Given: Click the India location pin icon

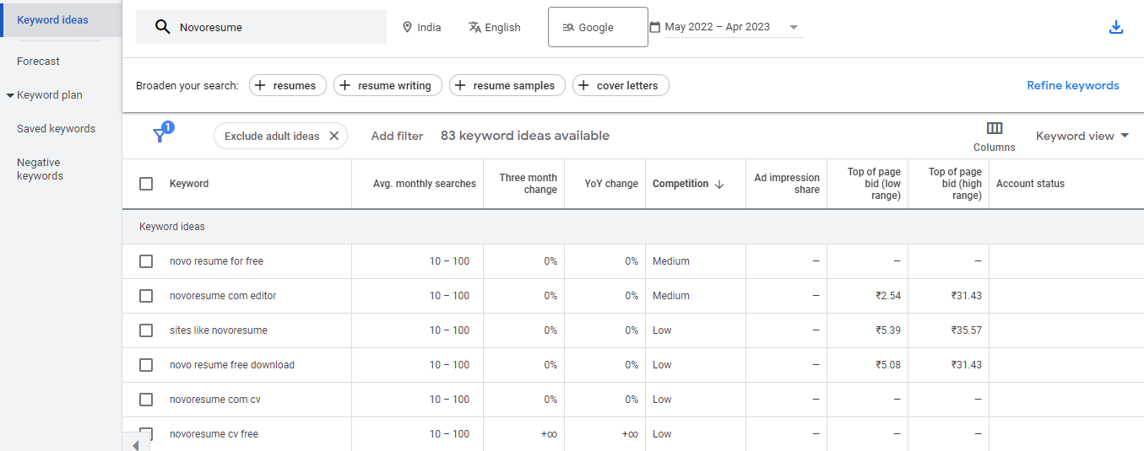Looking at the screenshot, I should coord(407,27).
